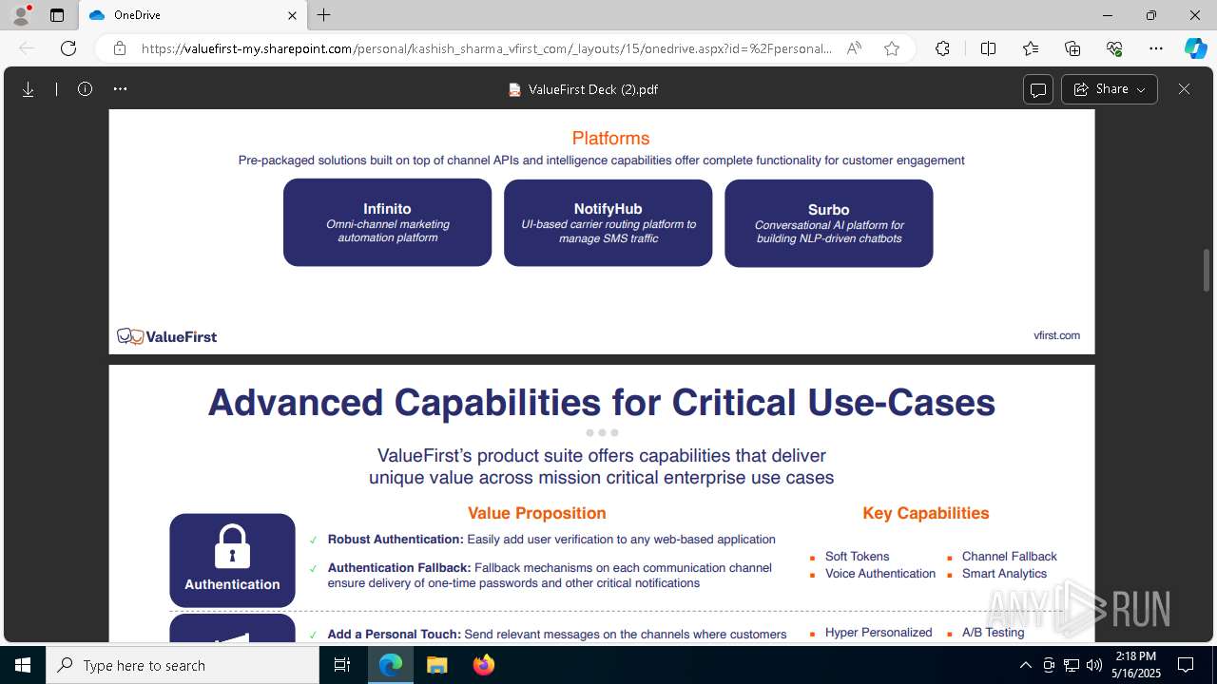Open the Windows Start menu
This screenshot has width=1217, height=684.
[x=23, y=665]
